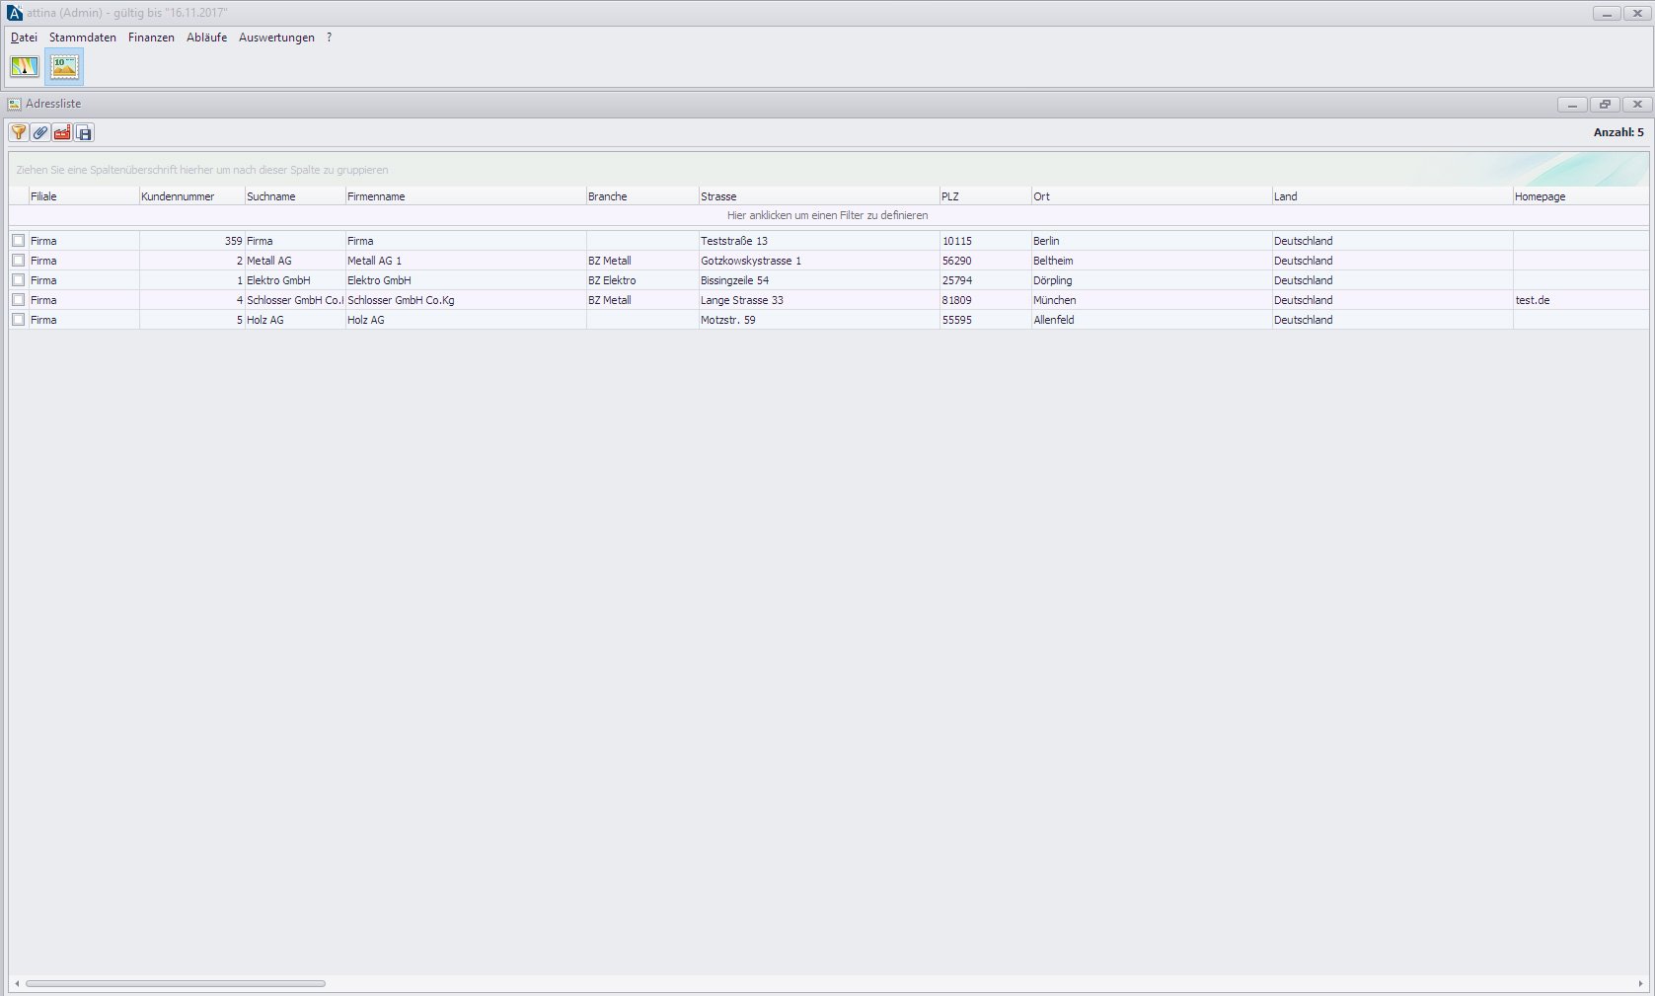Screen dimensions: 1655x996
Task: Click the red factory icon
Action: tap(62, 132)
